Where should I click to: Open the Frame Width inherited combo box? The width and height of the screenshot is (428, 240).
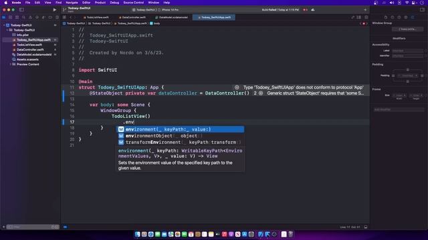399,95
